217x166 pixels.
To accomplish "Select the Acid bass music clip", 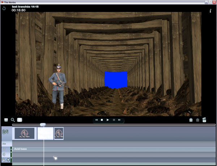I will tap(114, 149).
